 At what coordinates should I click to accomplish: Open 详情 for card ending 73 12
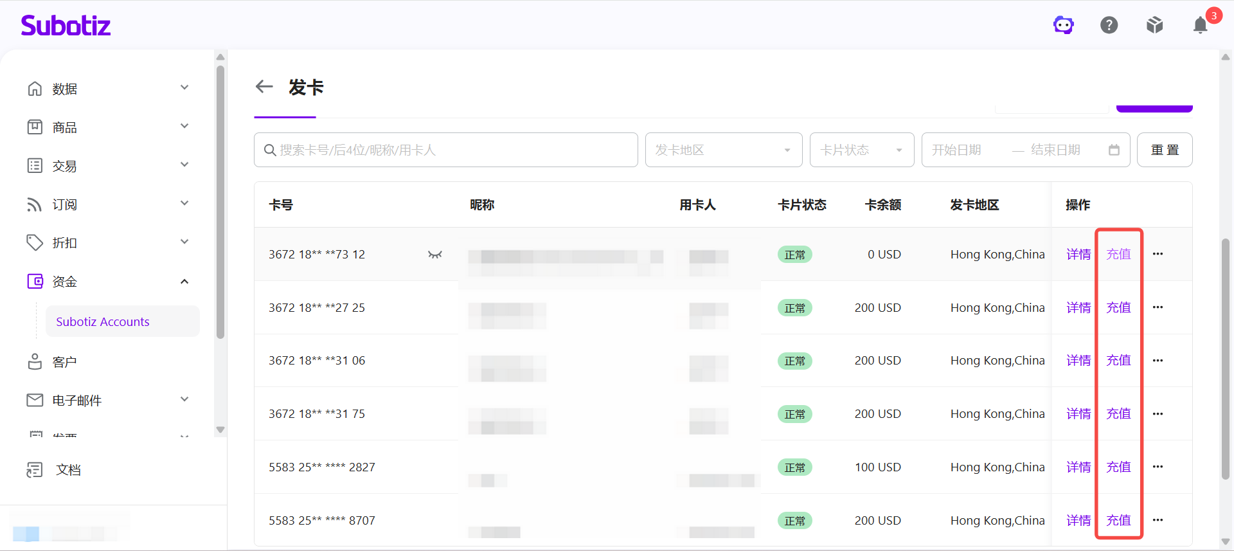1078,254
